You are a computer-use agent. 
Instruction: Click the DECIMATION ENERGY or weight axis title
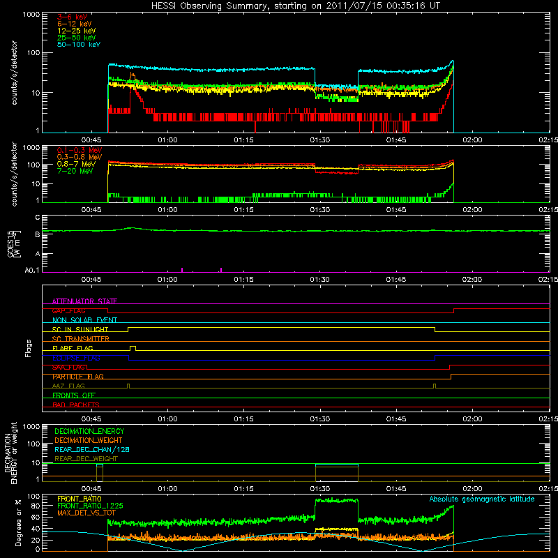tap(10, 453)
